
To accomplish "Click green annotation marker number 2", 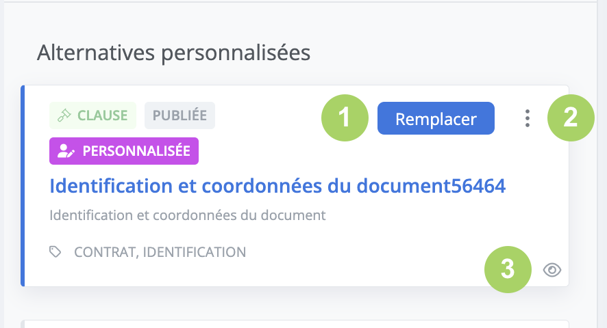I will (571, 118).
